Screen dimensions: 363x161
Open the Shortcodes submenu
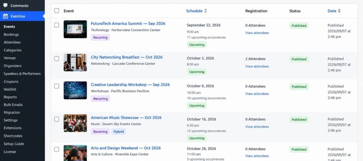13,136
